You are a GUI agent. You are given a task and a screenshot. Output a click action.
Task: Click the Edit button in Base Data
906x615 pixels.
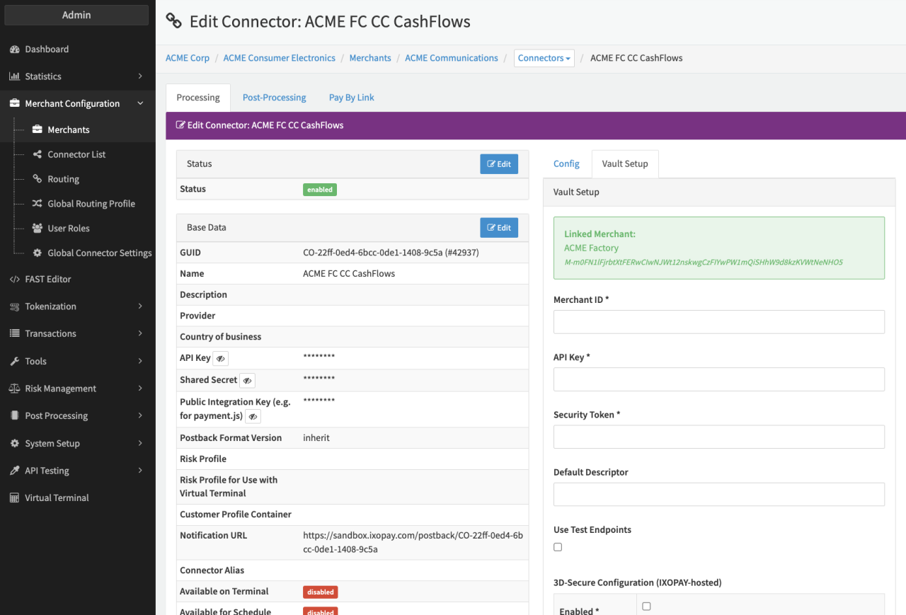tap(499, 228)
